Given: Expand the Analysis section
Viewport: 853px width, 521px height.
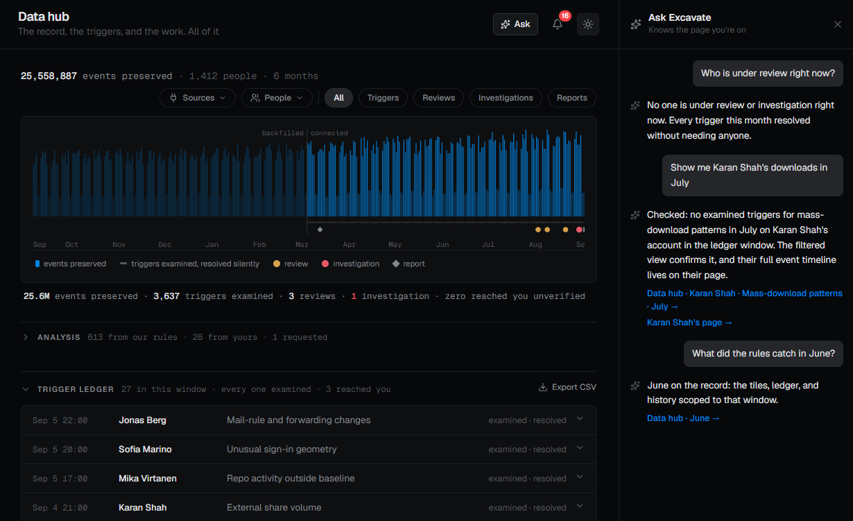Looking at the screenshot, I should click(26, 337).
